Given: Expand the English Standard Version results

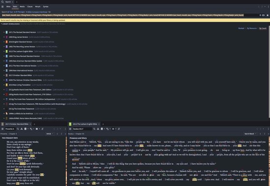Looking at the screenshot, I should point(4,42).
